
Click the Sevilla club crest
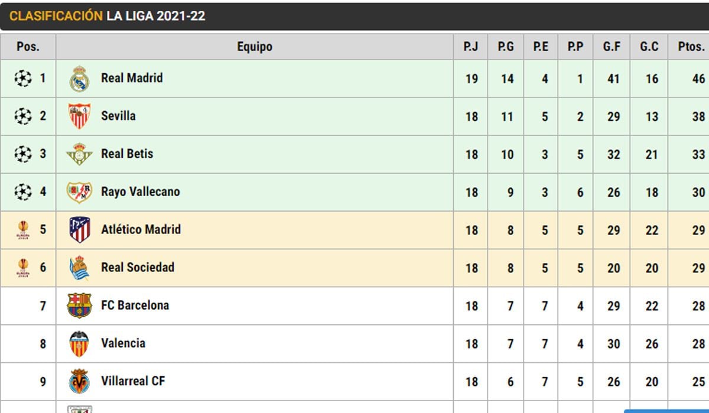(79, 116)
